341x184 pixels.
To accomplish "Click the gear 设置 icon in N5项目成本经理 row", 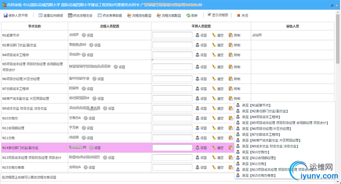I will point(116,67).
